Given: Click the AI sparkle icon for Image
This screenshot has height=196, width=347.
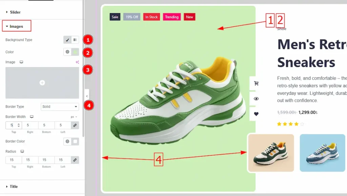Looking at the screenshot, I should coord(77,62).
